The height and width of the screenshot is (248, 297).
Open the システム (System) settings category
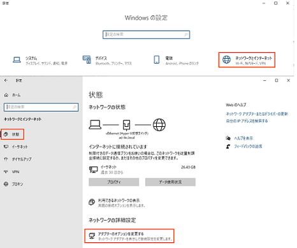pos(40,61)
